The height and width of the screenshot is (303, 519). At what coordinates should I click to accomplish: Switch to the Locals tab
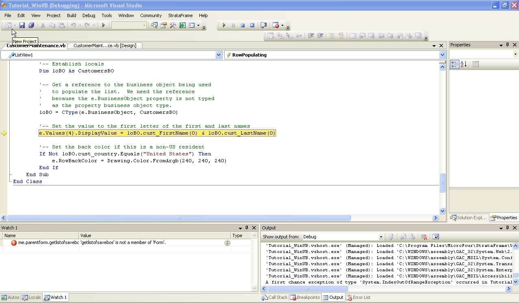(32, 297)
